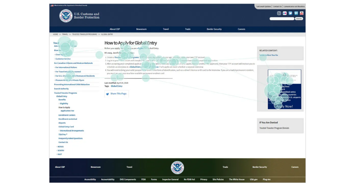
Task: Open the Travel main navigation menu
Action: tap(166, 29)
